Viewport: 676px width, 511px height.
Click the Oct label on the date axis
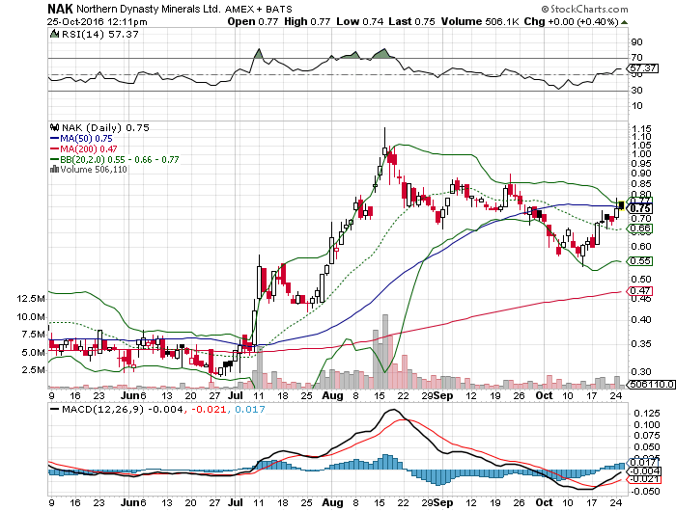click(544, 395)
